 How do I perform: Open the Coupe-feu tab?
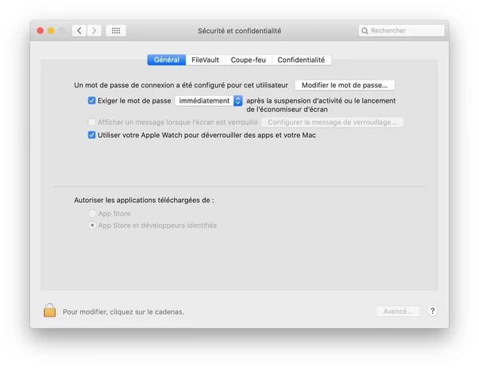coord(248,60)
